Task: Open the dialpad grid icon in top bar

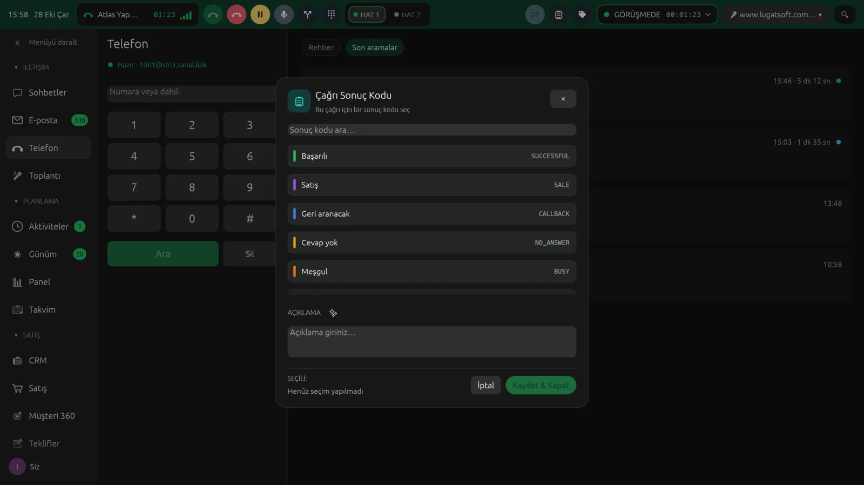Action: [332, 15]
